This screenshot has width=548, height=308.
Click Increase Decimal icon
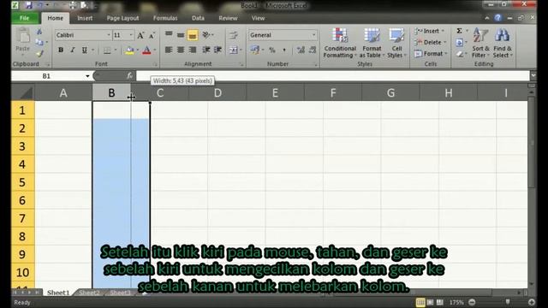(x=301, y=50)
